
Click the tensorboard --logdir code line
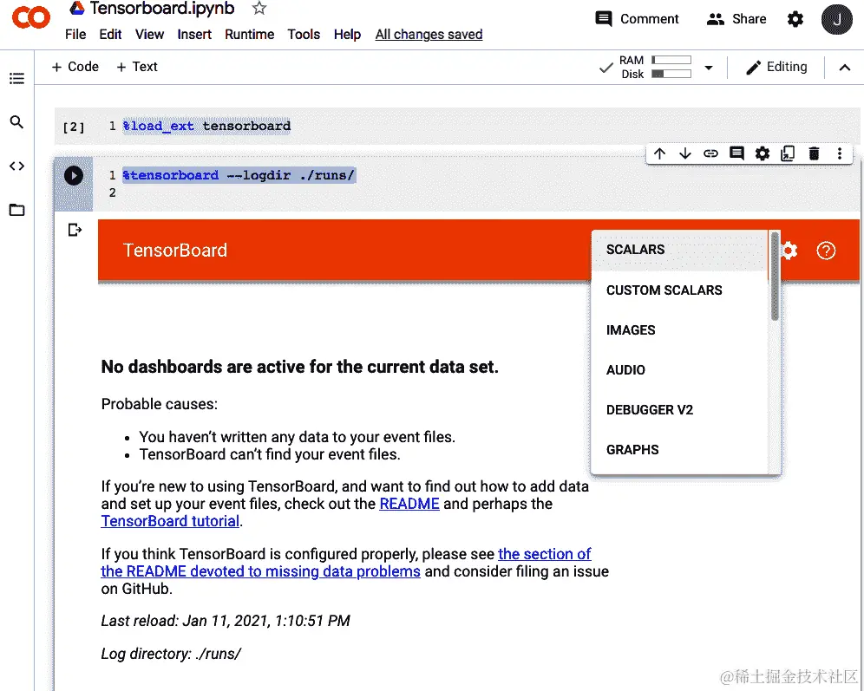pos(239,176)
